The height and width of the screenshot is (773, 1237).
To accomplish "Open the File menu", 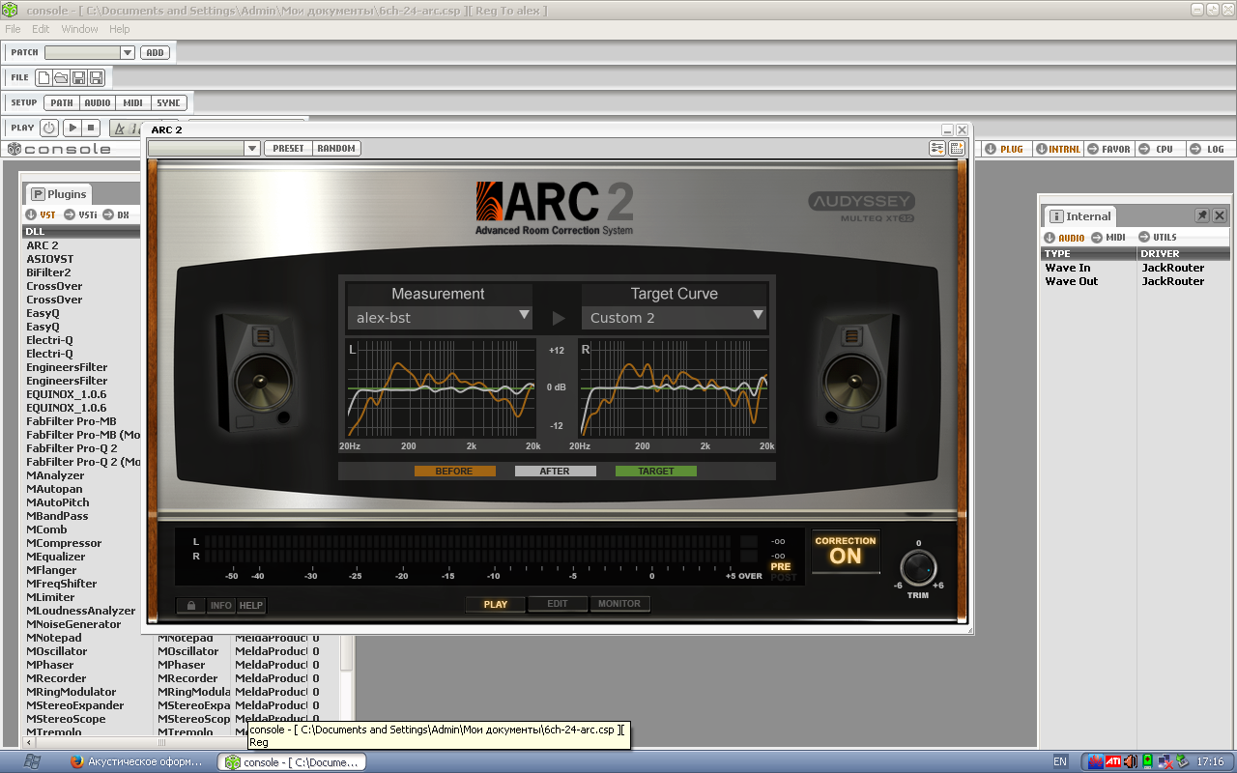I will click(13, 29).
